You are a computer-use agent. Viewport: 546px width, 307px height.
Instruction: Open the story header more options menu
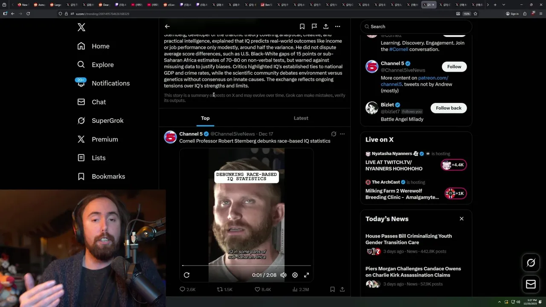pos(337,26)
